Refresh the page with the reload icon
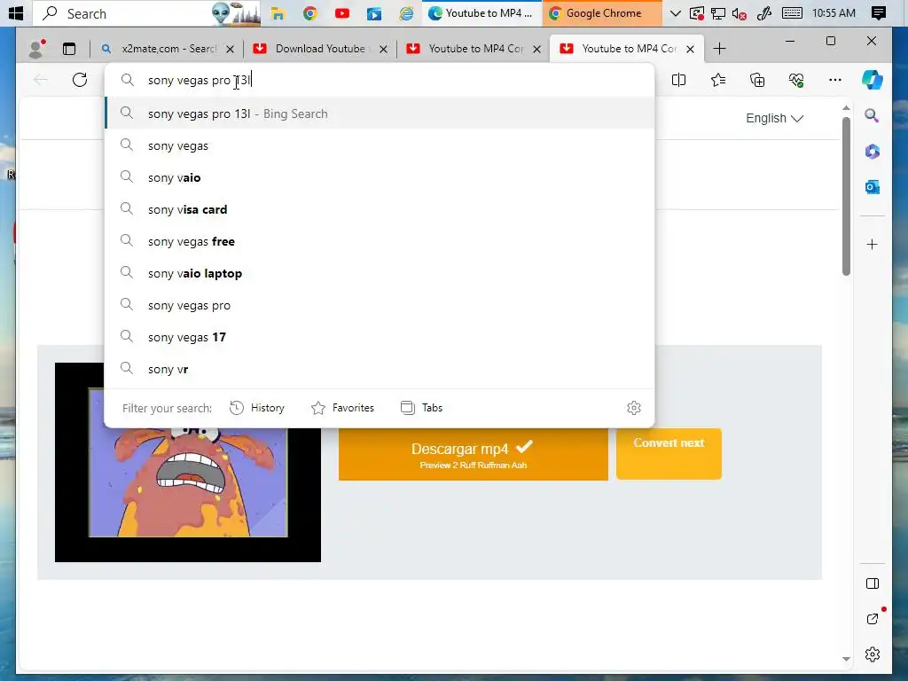 click(80, 80)
